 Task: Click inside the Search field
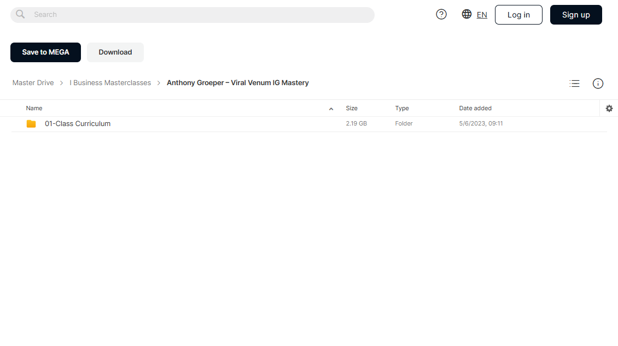point(193,15)
